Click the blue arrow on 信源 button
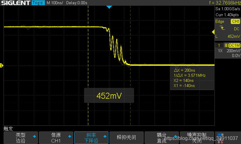Image resolution: width=241 pixels, height=144 pixels. [70, 136]
